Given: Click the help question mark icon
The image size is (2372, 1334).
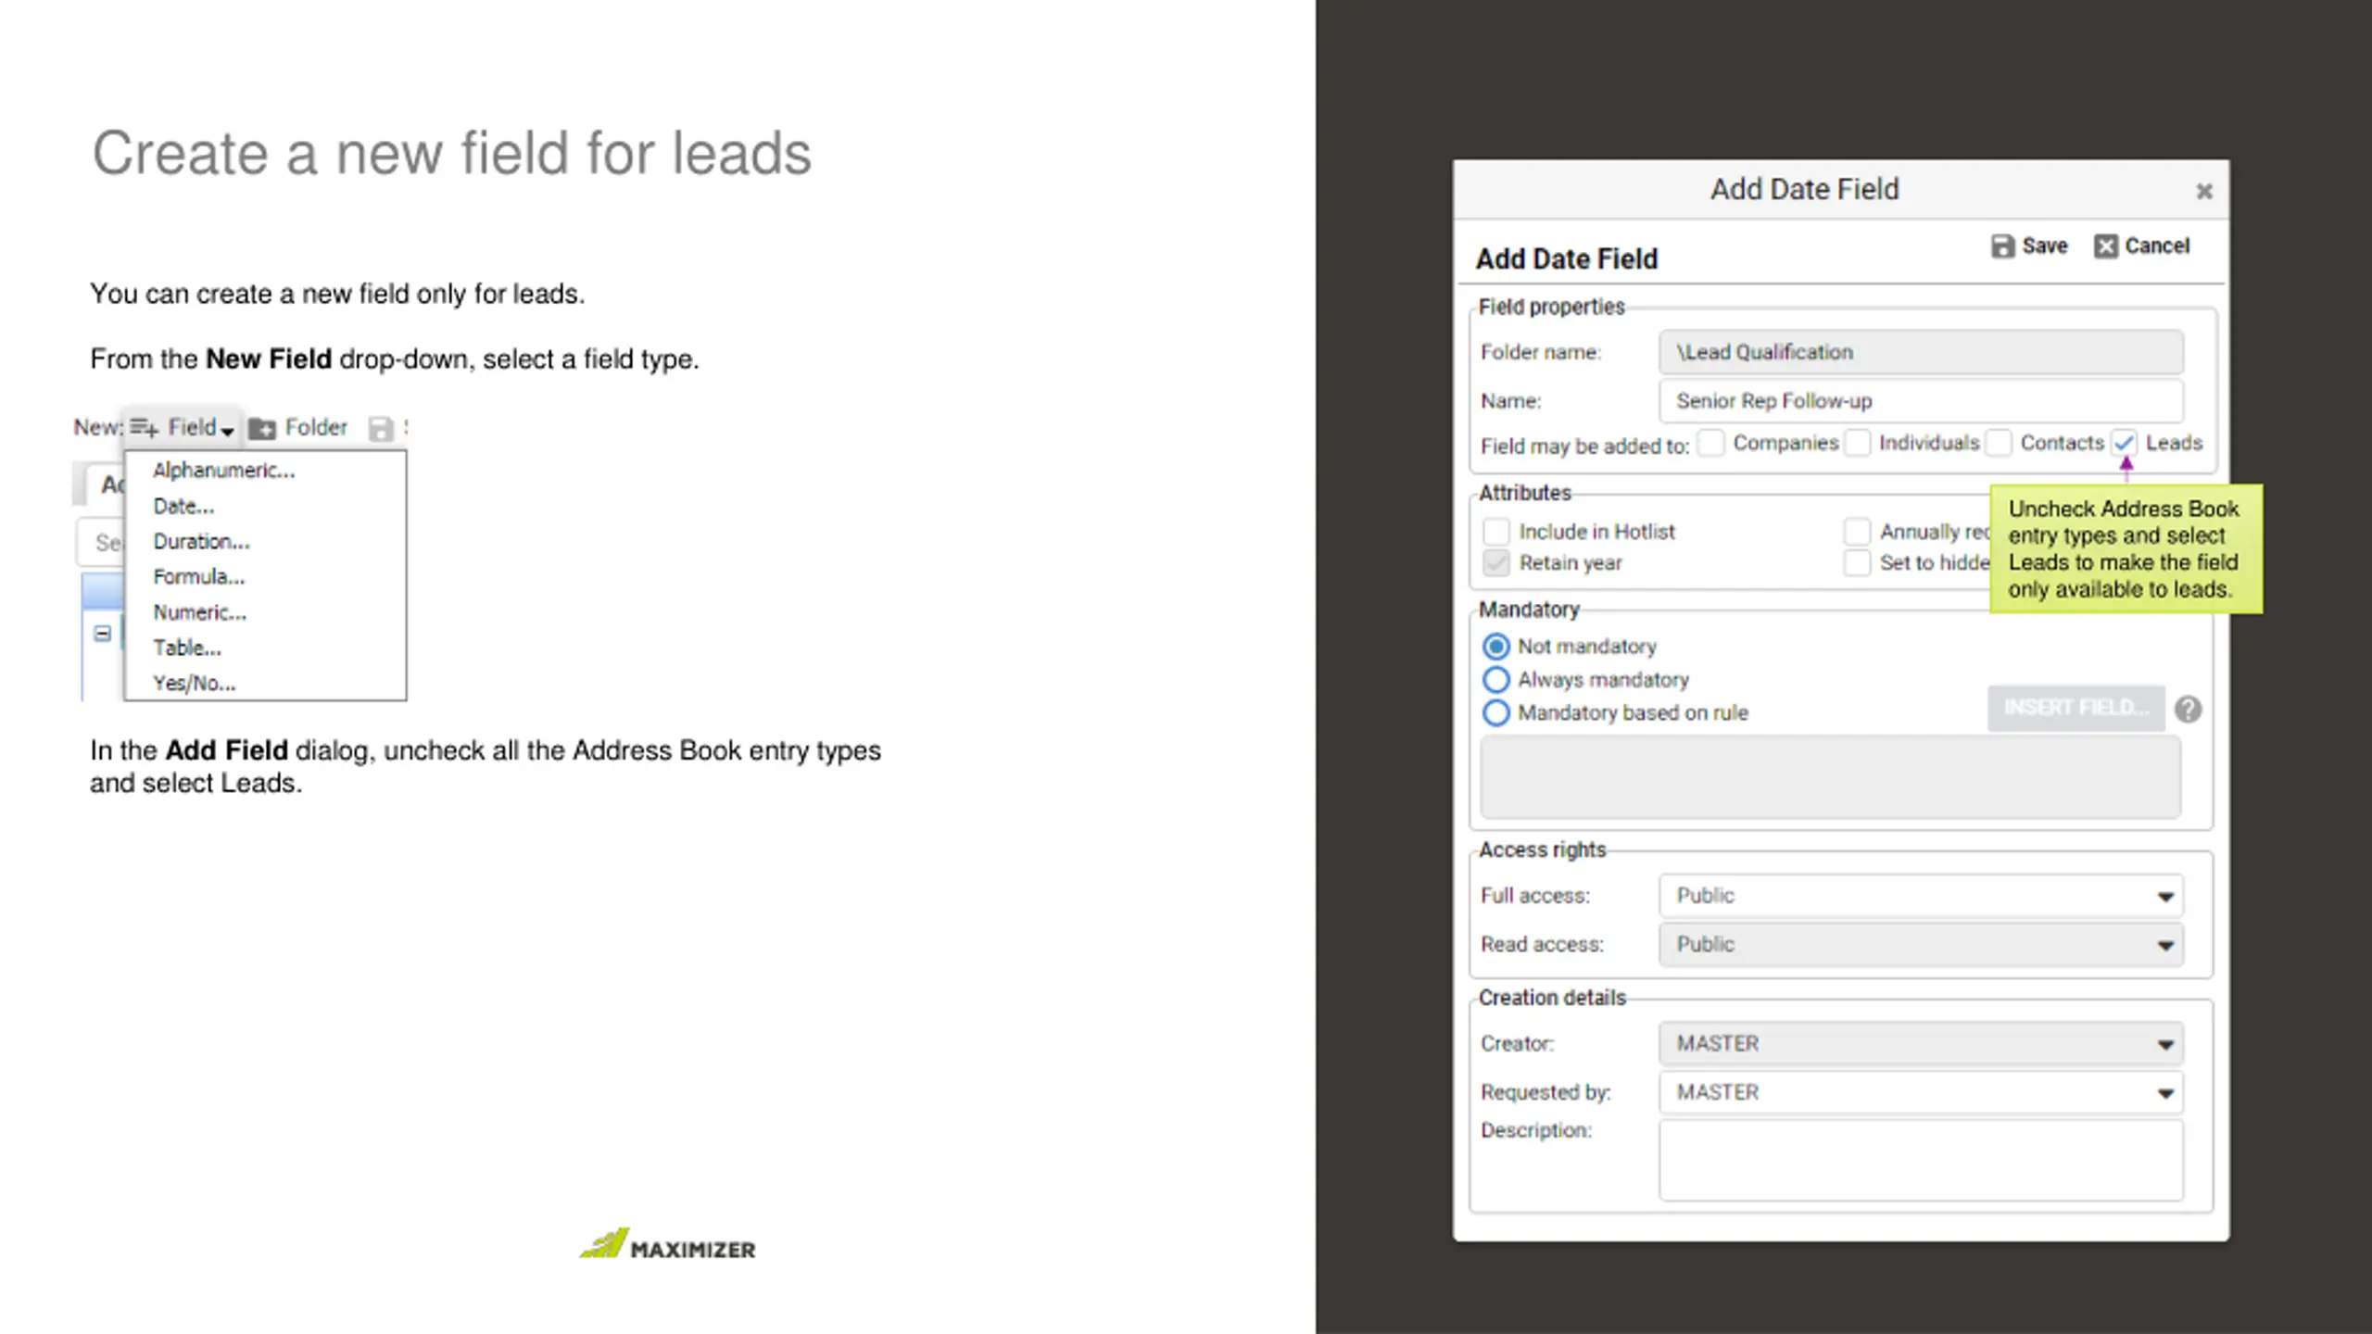Looking at the screenshot, I should pos(2189,710).
